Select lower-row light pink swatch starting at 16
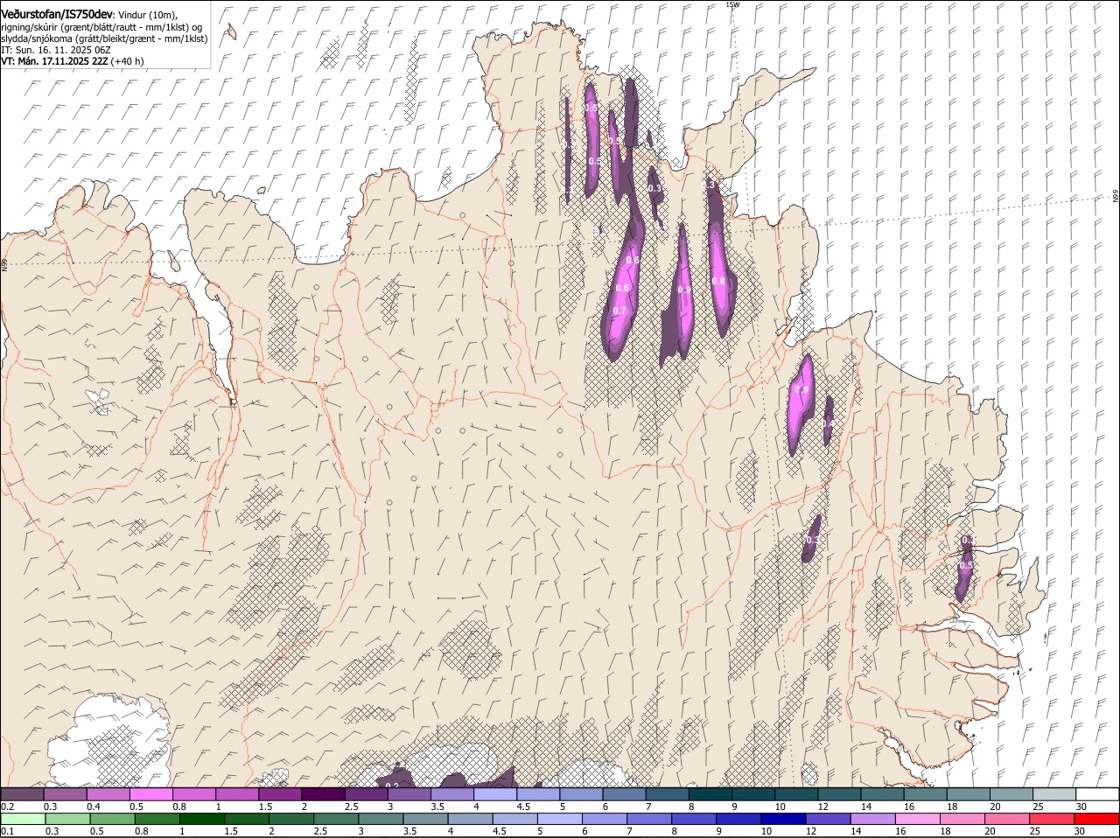This screenshot has height=838, width=1120. pyautogui.click(x=916, y=820)
